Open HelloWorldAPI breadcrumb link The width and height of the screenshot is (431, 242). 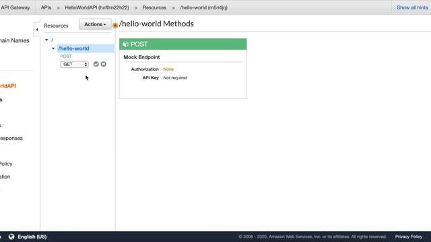coord(97,7)
